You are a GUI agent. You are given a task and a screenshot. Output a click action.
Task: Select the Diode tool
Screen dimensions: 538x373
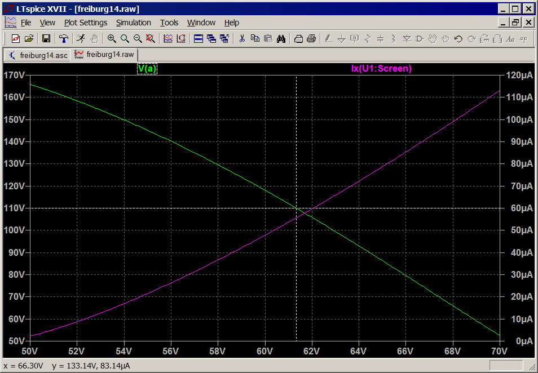point(407,39)
